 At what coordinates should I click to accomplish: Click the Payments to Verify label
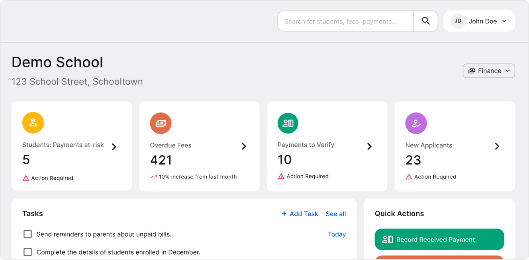click(x=306, y=145)
